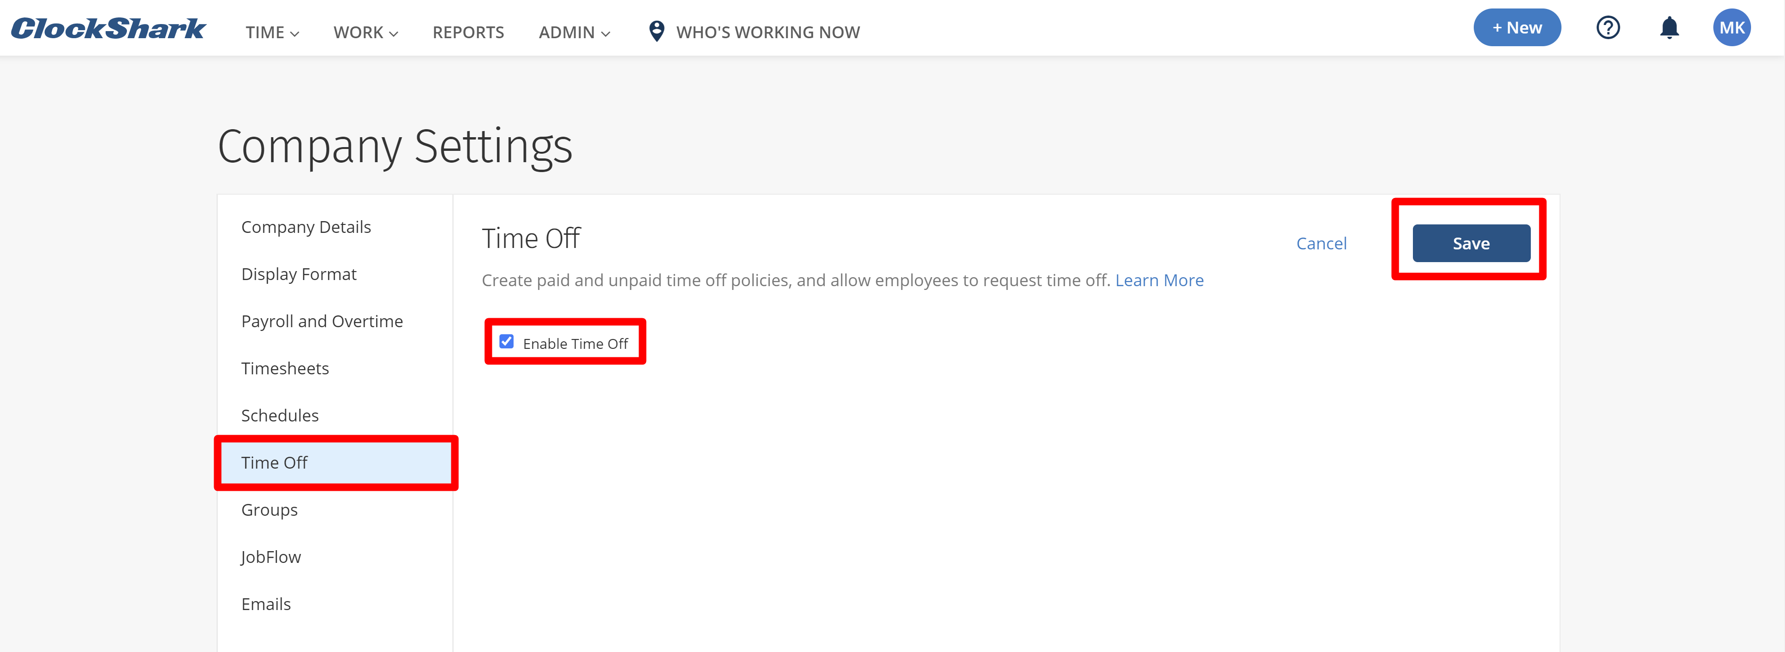
Task: Toggle the Enable Time Off checkbox
Action: [506, 342]
